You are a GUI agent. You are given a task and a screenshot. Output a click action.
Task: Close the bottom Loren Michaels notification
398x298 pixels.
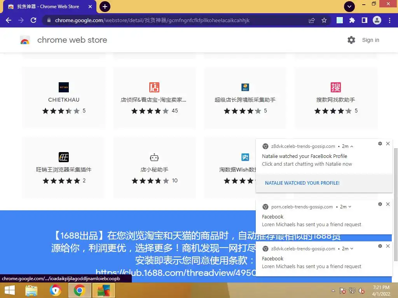[x=388, y=246]
